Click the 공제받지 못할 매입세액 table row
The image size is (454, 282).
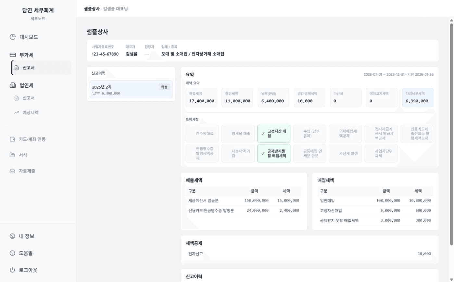pos(375,220)
